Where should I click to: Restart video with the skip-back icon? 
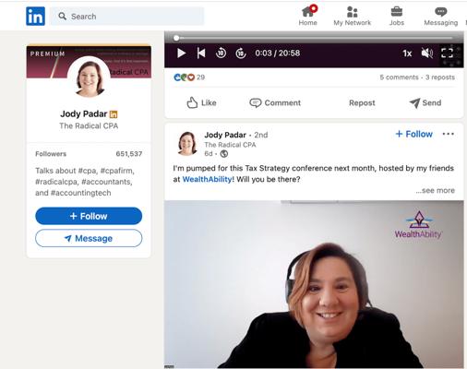[x=201, y=54]
